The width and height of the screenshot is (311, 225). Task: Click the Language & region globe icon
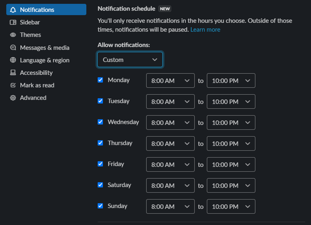[13, 60]
